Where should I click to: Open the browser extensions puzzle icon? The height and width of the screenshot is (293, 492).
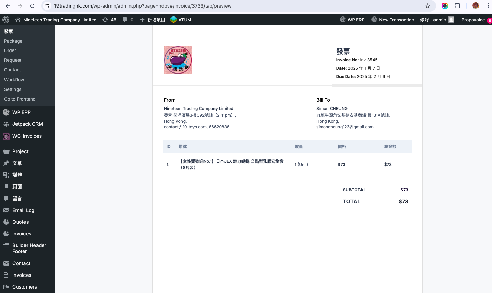tap(458, 6)
